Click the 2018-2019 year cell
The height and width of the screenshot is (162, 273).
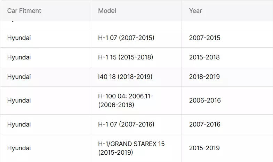pos(227,77)
